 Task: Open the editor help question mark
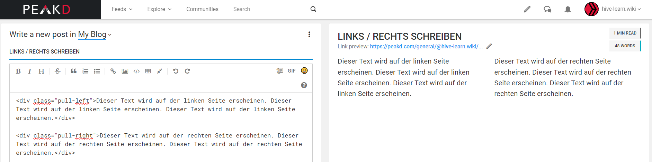304,85
